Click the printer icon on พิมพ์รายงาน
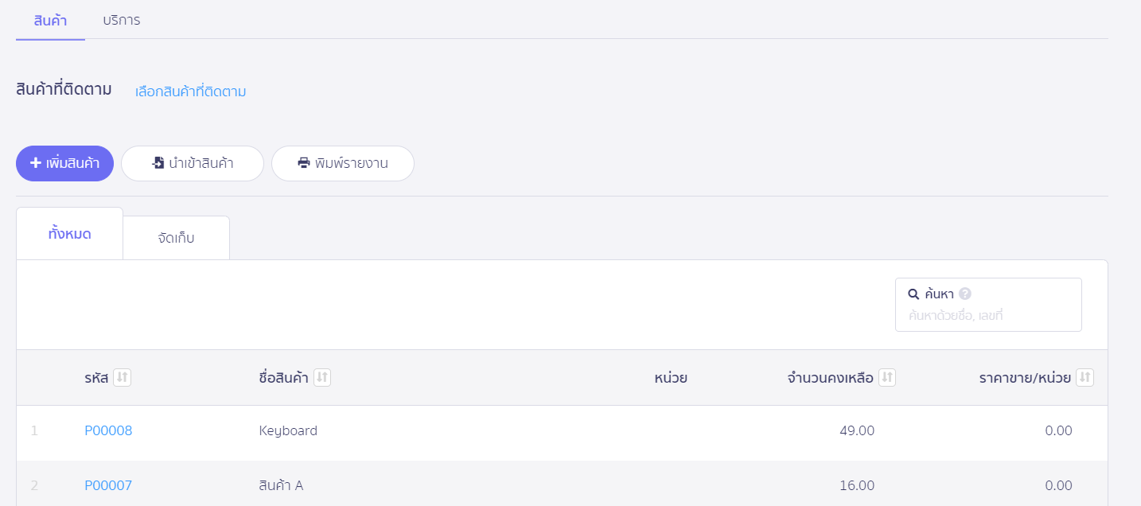This screenshot has height=506, width=1141. (304, 163)
